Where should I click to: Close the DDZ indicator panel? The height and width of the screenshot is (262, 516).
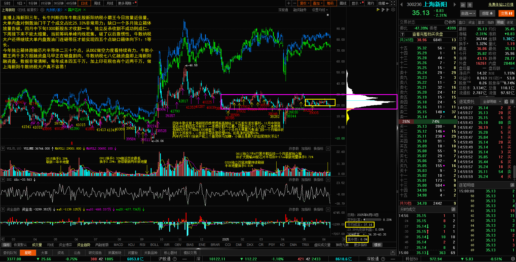[328, 180]
